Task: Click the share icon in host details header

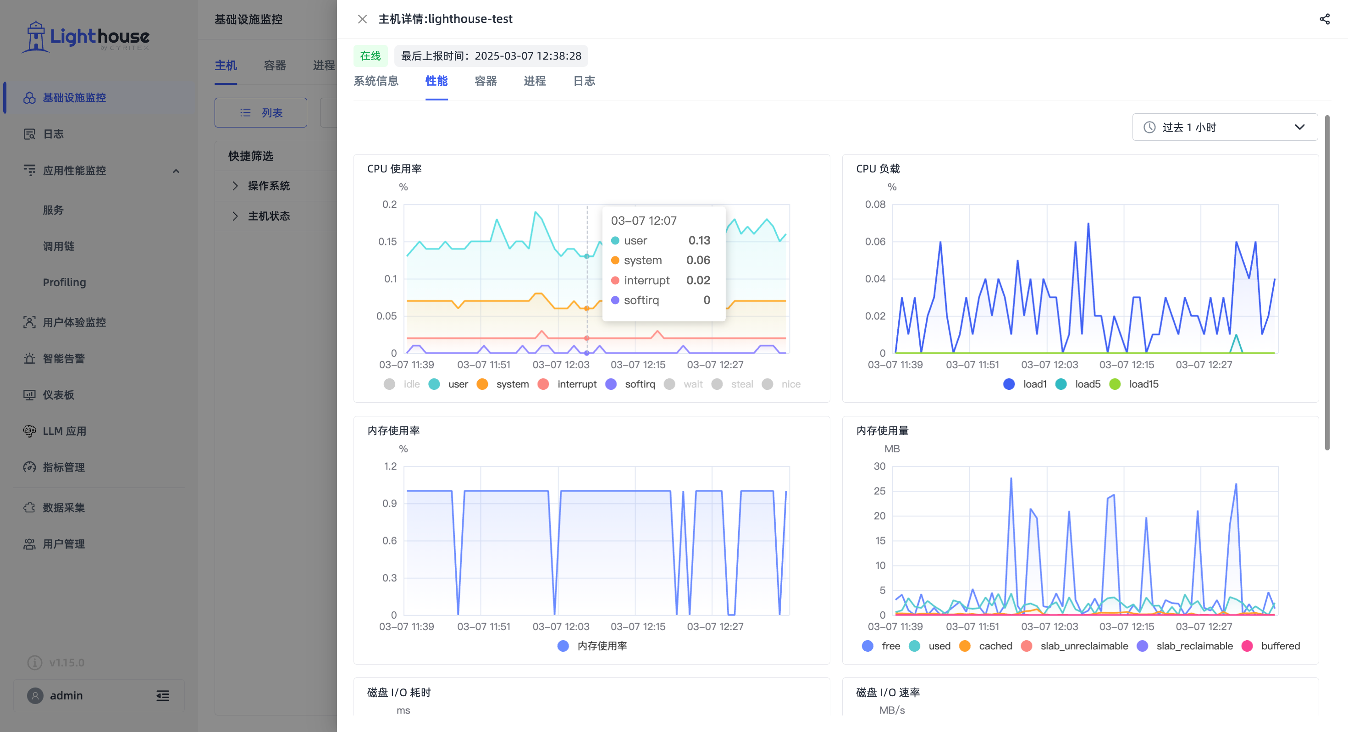Action: coord(1325,19)
